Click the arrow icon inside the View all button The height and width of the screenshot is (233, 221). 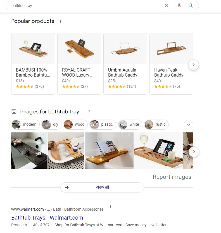point(67,187)
